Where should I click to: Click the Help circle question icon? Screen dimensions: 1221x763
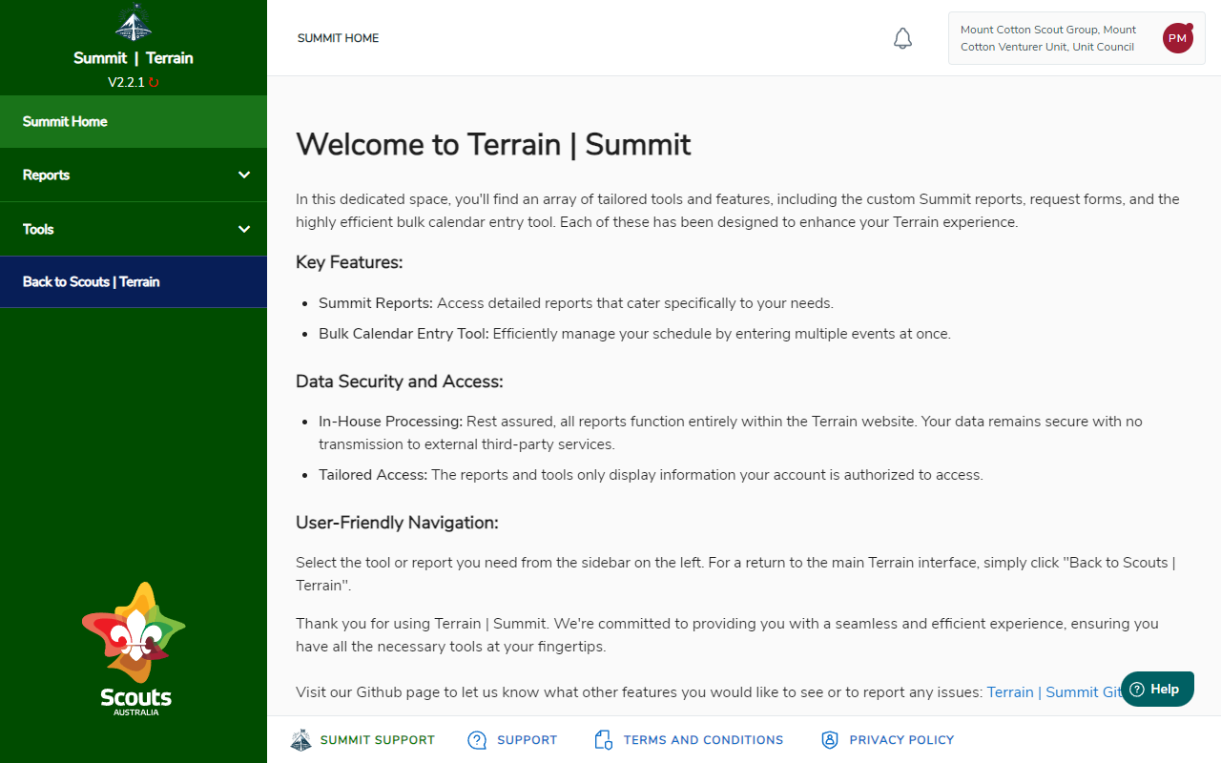coord(1135,689)
